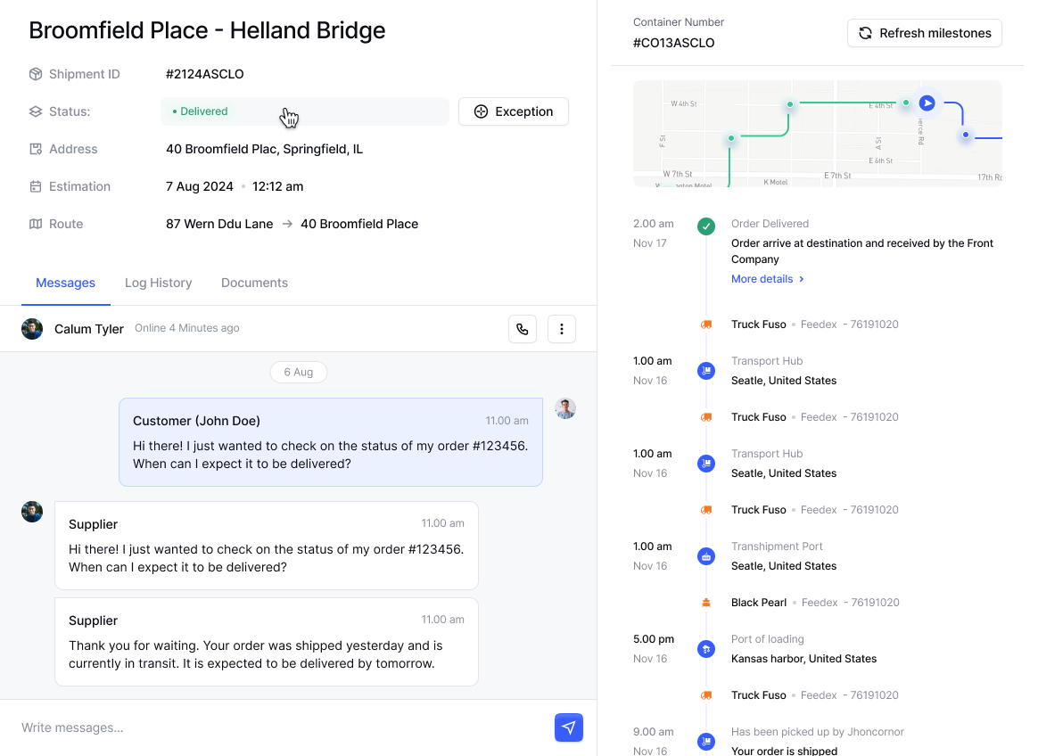Click the 2.00 am Nov 17 timestamp
This screenshot has width=1038, height=756.
tap(654, 234)
